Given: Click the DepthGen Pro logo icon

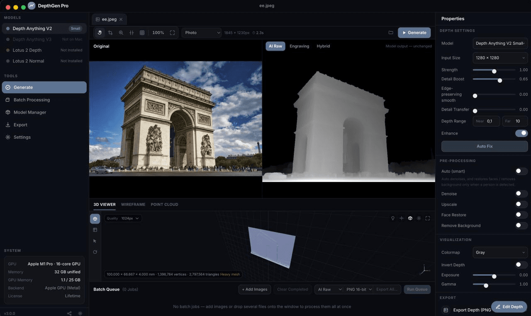Looking at the screenshot, I should point(32,6).
